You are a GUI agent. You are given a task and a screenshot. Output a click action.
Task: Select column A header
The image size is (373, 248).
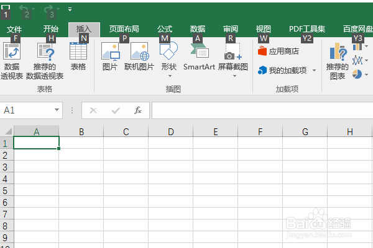pos(37,131)
